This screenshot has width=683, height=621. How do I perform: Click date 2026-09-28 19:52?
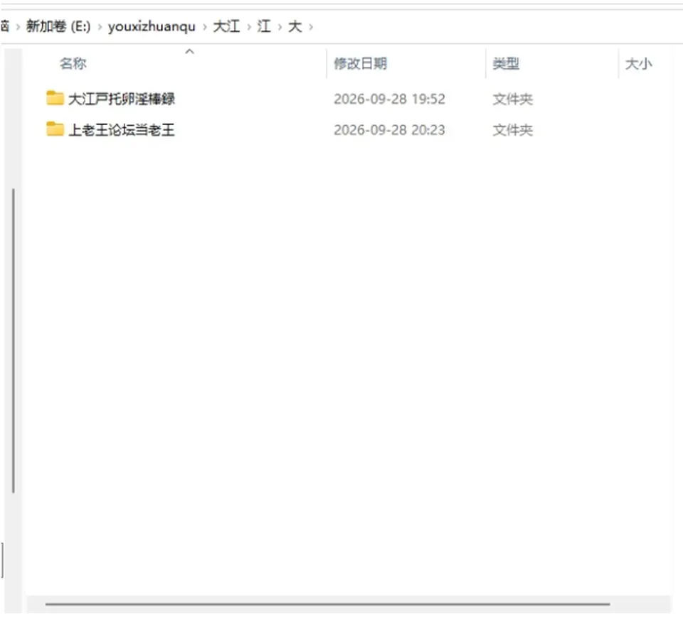click(x=389, y=99)
